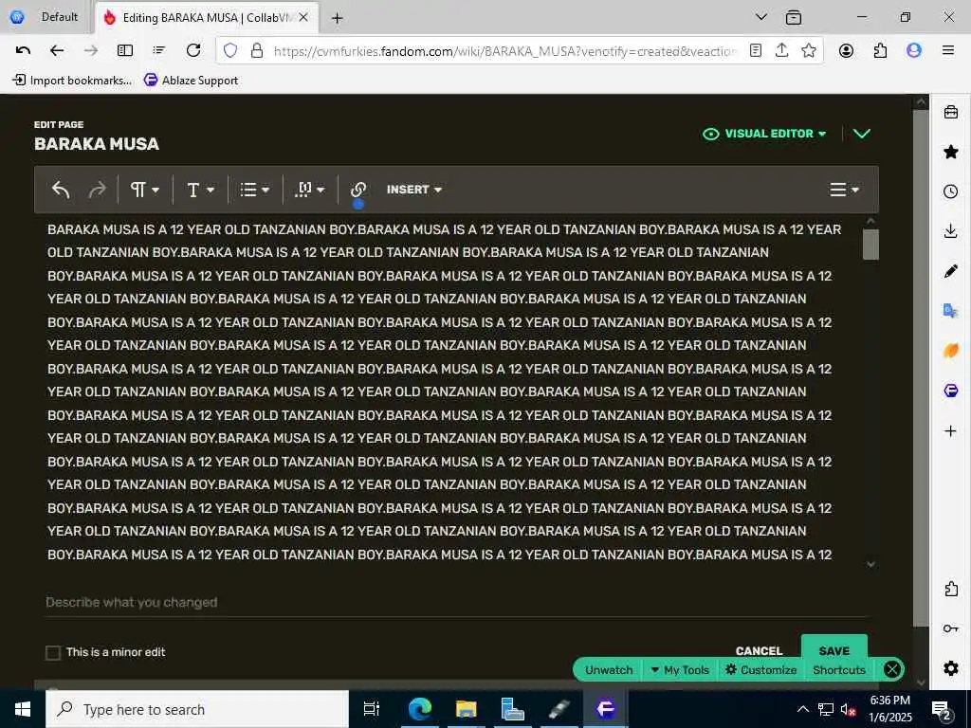Go forward in browser history
This screenshot has width=971, height=728.
point(91,51)
